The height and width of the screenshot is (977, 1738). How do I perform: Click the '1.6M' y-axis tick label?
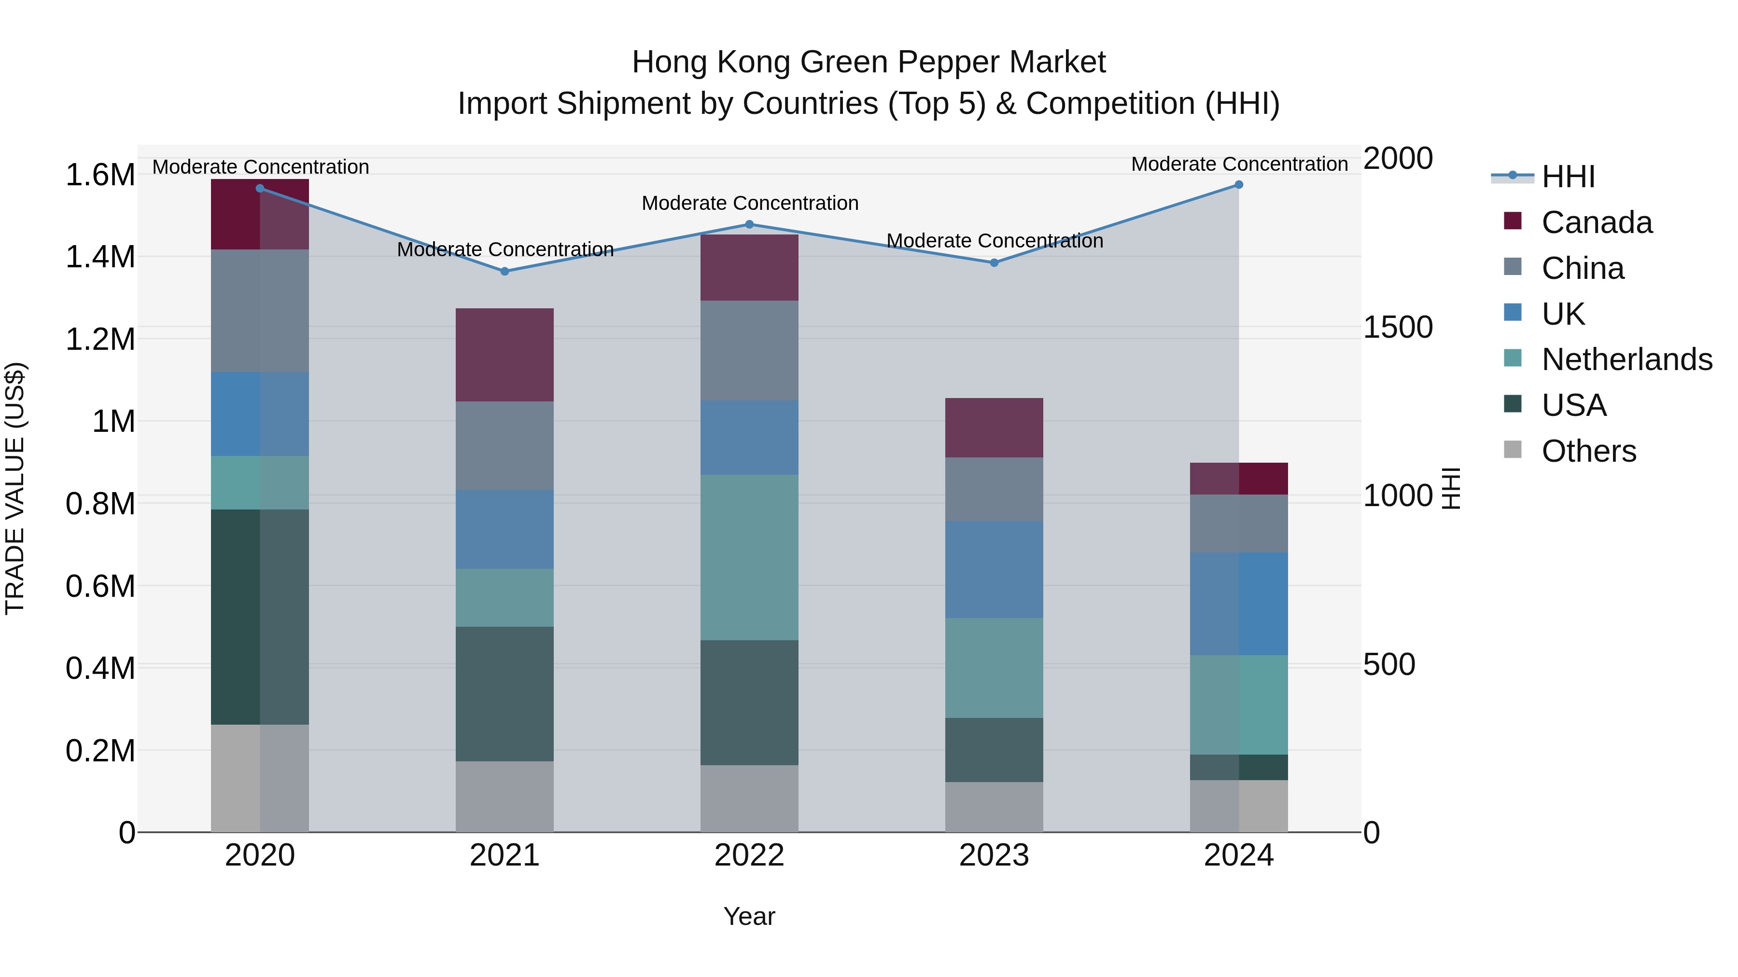click(x=100, y=175)
